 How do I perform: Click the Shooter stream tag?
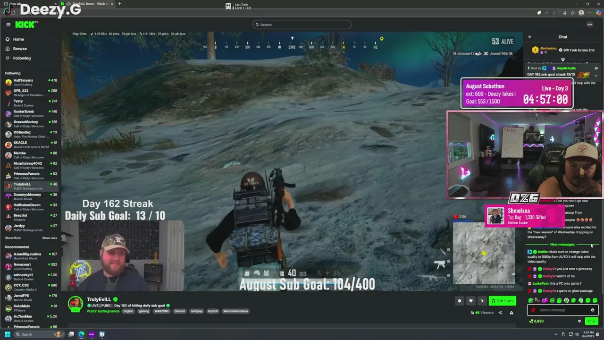(180, 311)
